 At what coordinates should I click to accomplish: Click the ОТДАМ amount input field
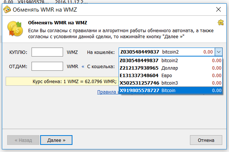[47, 66]
